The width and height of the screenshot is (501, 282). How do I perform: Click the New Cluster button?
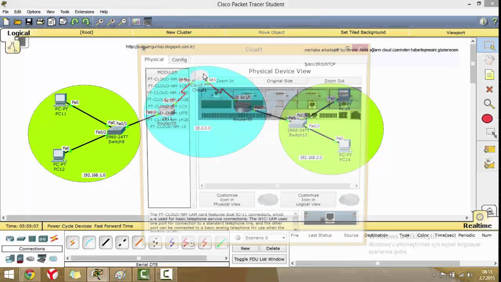(179, 33)
